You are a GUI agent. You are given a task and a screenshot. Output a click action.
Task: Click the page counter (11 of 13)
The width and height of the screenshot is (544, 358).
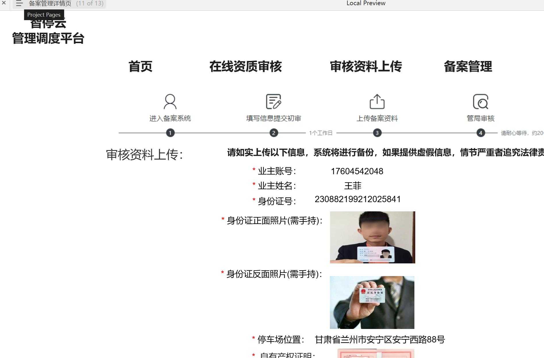(90, 3)
